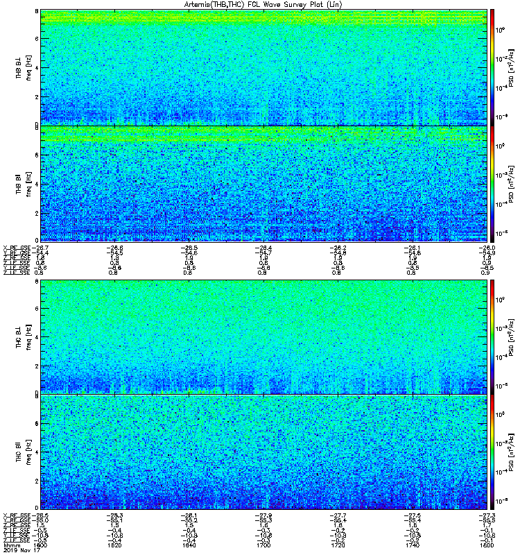
Task: Click the THB position value "-26.5"
Action: (x=189, y=248)
